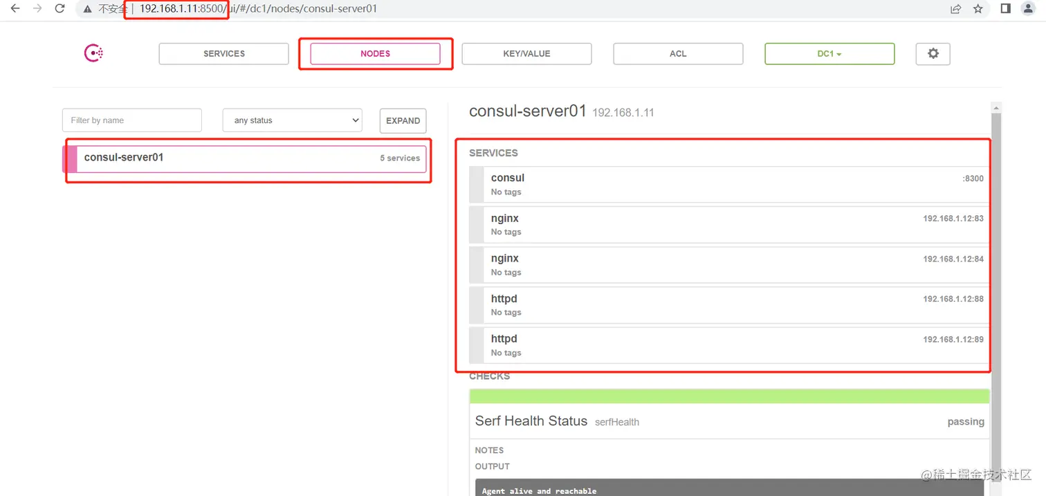Click the Consul logo icon
Image resolution: width=1046 pixels, height=496 pixels.
pos(93,53)
